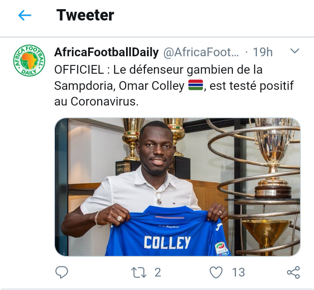Open the photo of Omar Colley

(x=177, y=187)
